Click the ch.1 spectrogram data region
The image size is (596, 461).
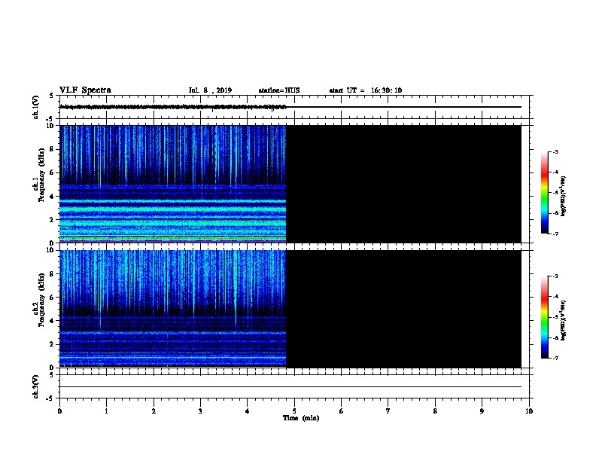tap(172, 184)
